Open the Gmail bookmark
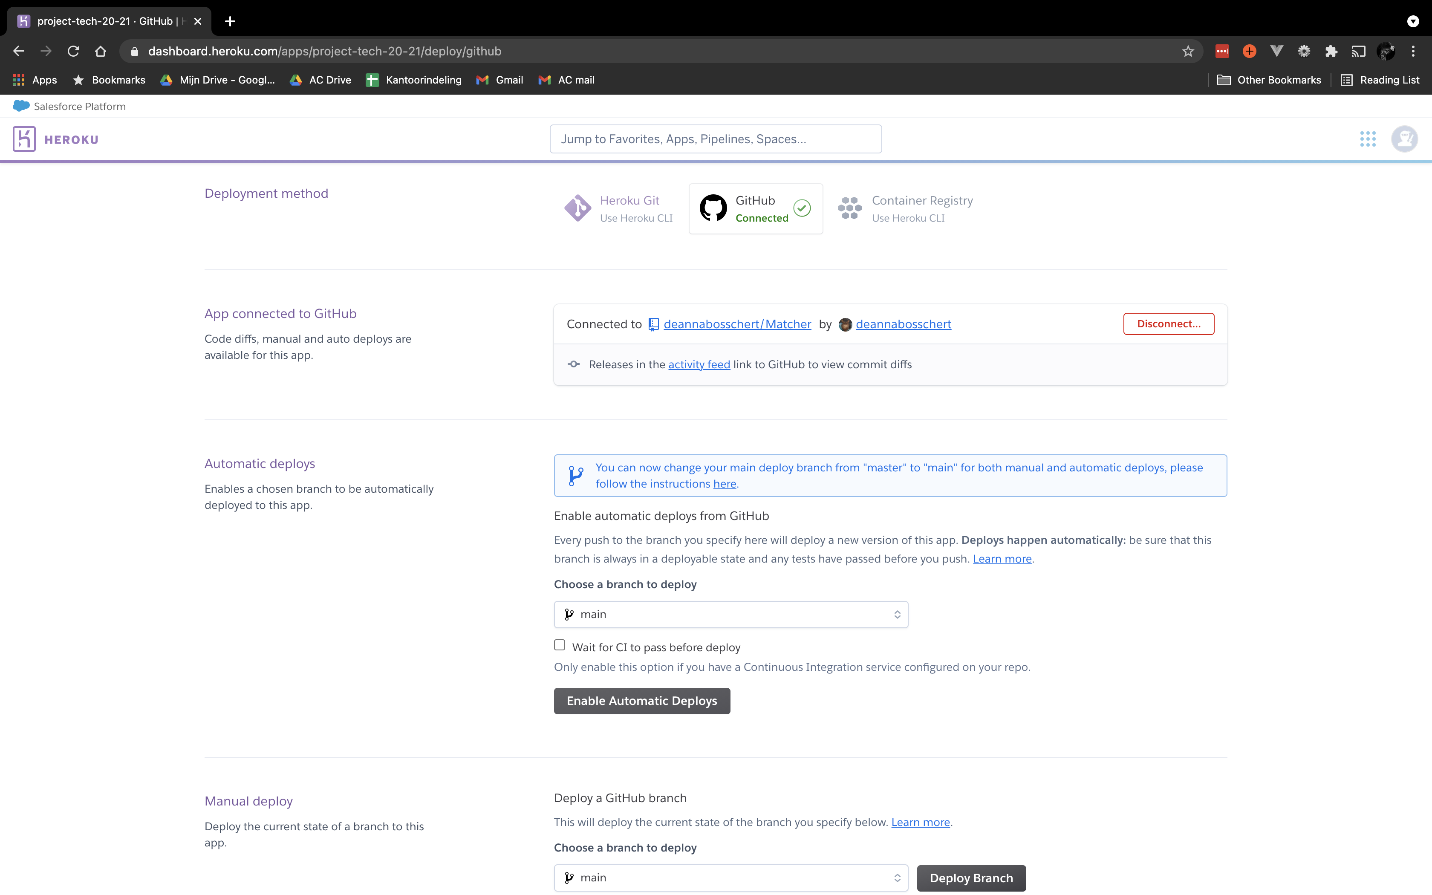1432x895 pixels. 499,80
